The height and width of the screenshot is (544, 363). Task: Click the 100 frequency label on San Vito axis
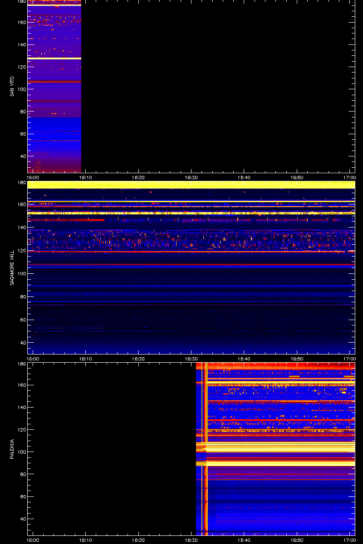[x=22, y=89]
